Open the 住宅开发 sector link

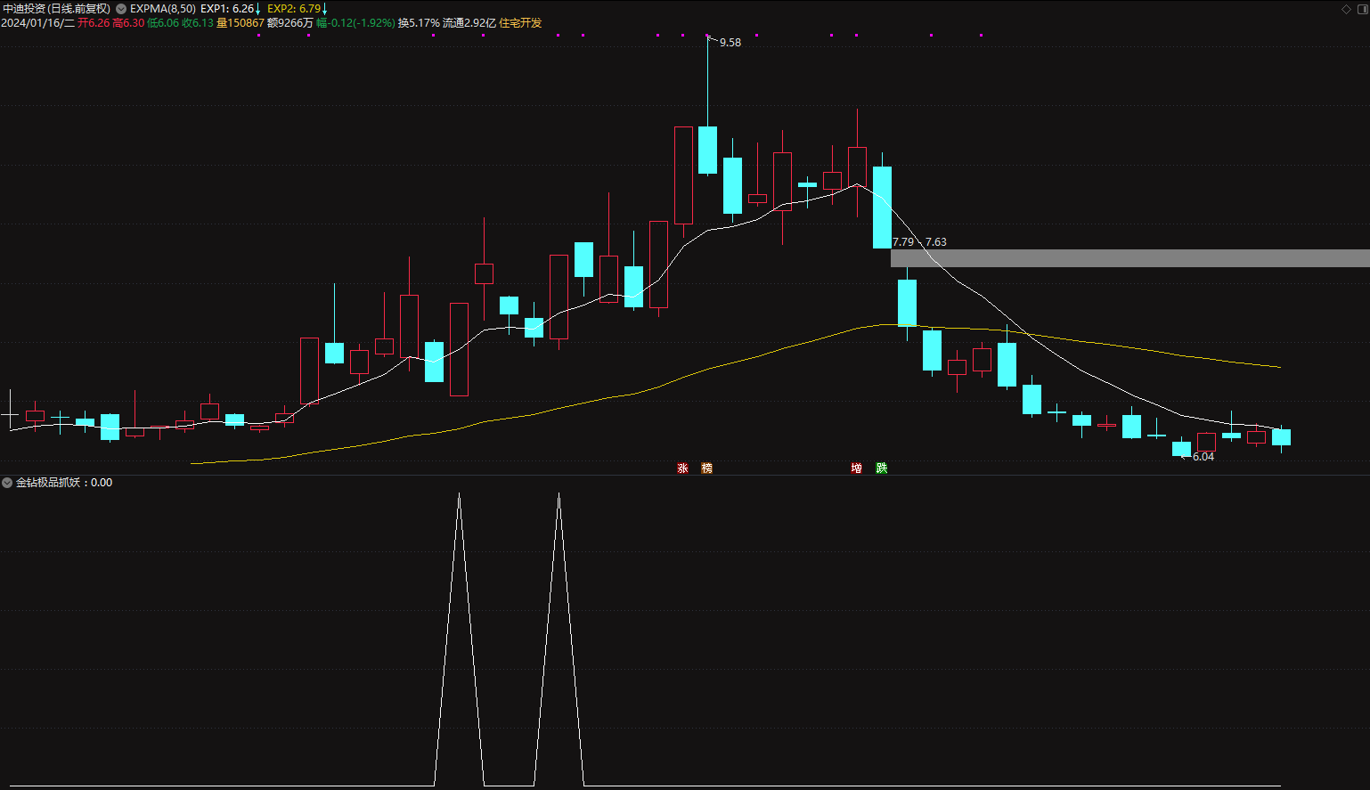point(520,23)
